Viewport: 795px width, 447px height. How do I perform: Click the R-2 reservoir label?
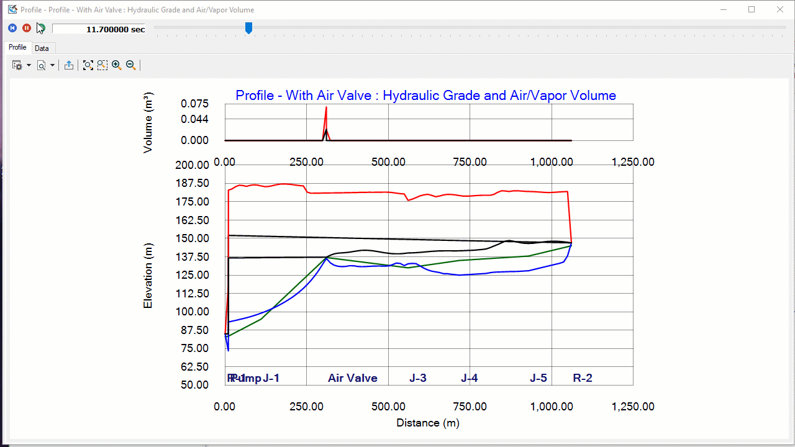click(x=582, y=378)
